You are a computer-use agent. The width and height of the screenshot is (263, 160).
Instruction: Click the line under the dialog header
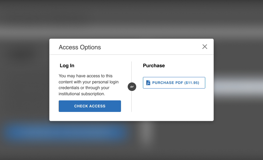(x=131, y=55)
